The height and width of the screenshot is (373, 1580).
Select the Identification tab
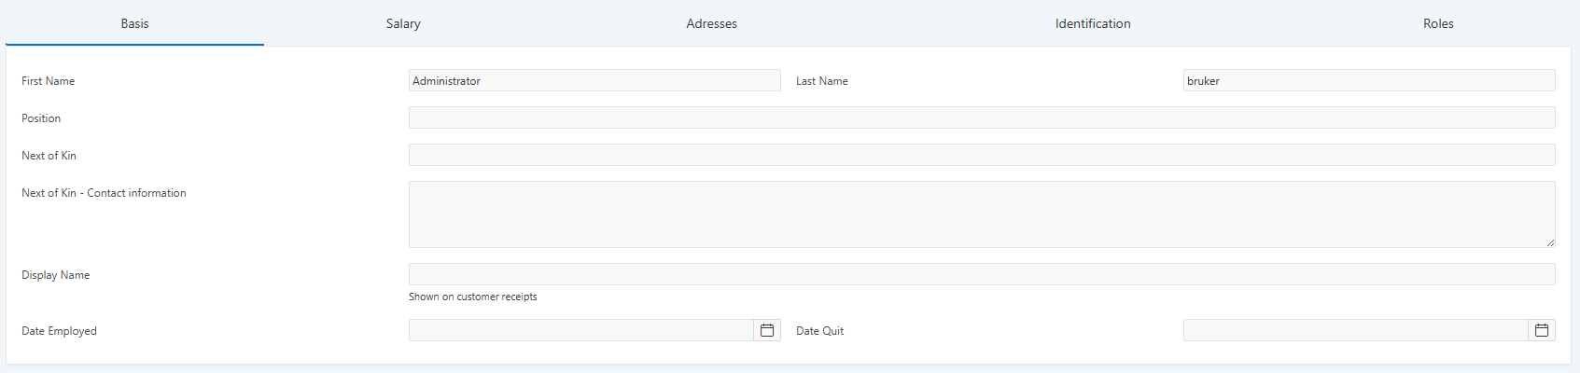1093,23
